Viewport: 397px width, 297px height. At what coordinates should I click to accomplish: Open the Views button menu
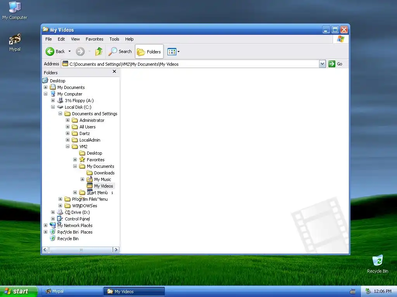click(x=174, y=51)
